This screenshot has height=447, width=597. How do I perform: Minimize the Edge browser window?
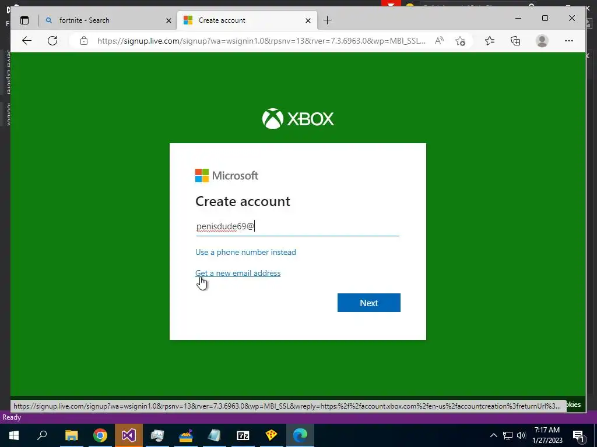pos(518,18)
